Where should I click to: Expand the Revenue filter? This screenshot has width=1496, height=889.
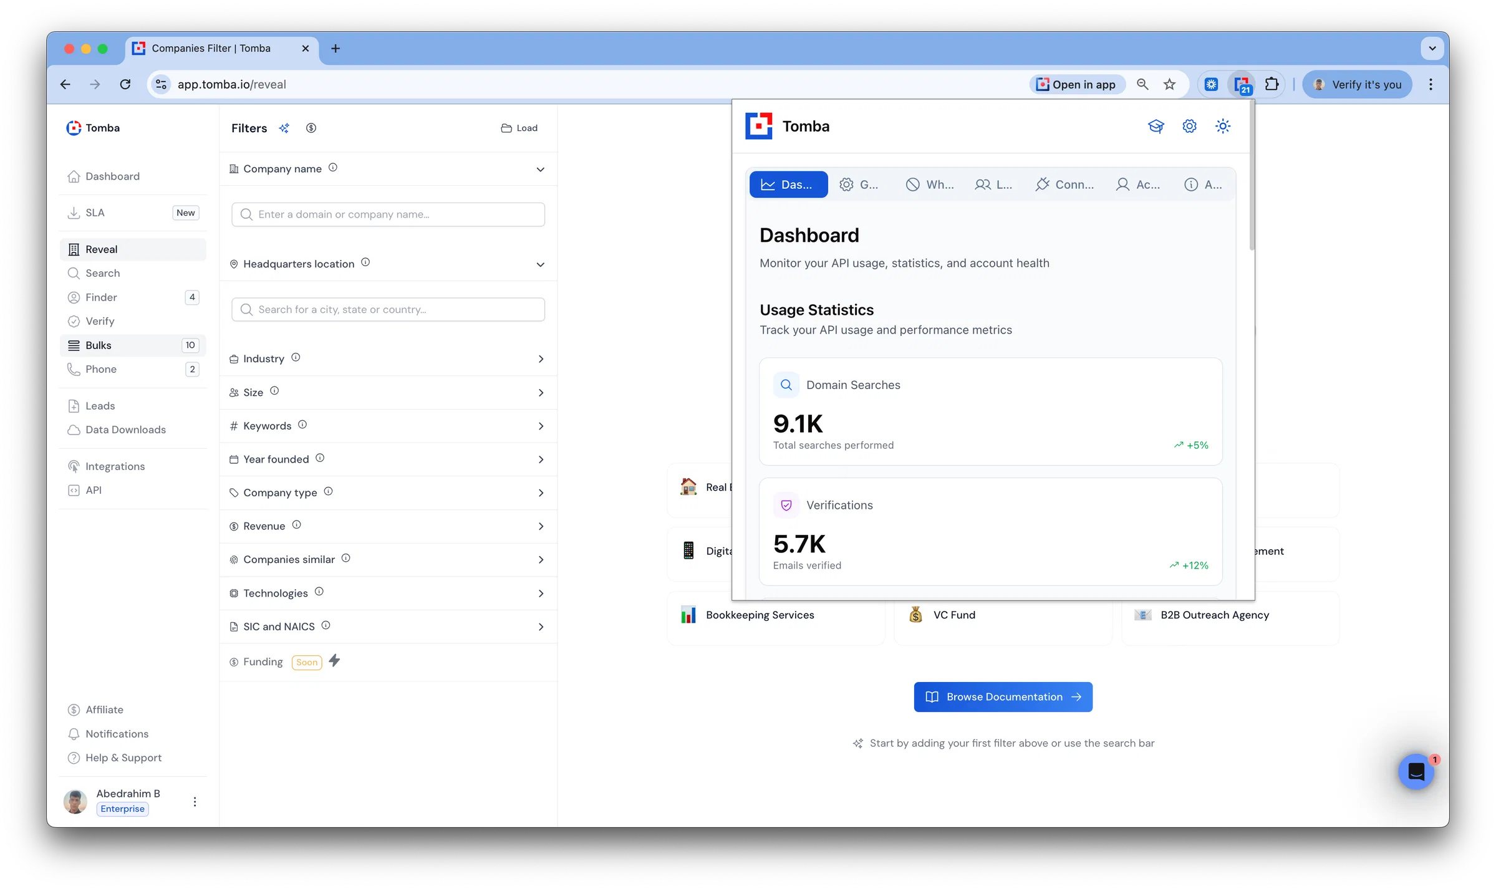point(541,526)
